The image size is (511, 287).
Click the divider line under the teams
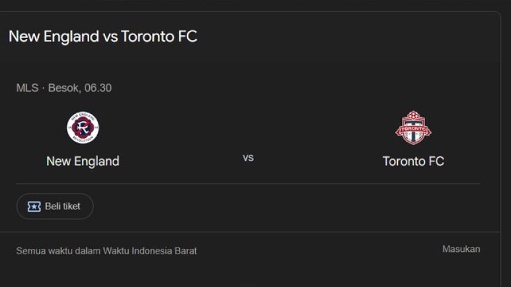(248, 184)
